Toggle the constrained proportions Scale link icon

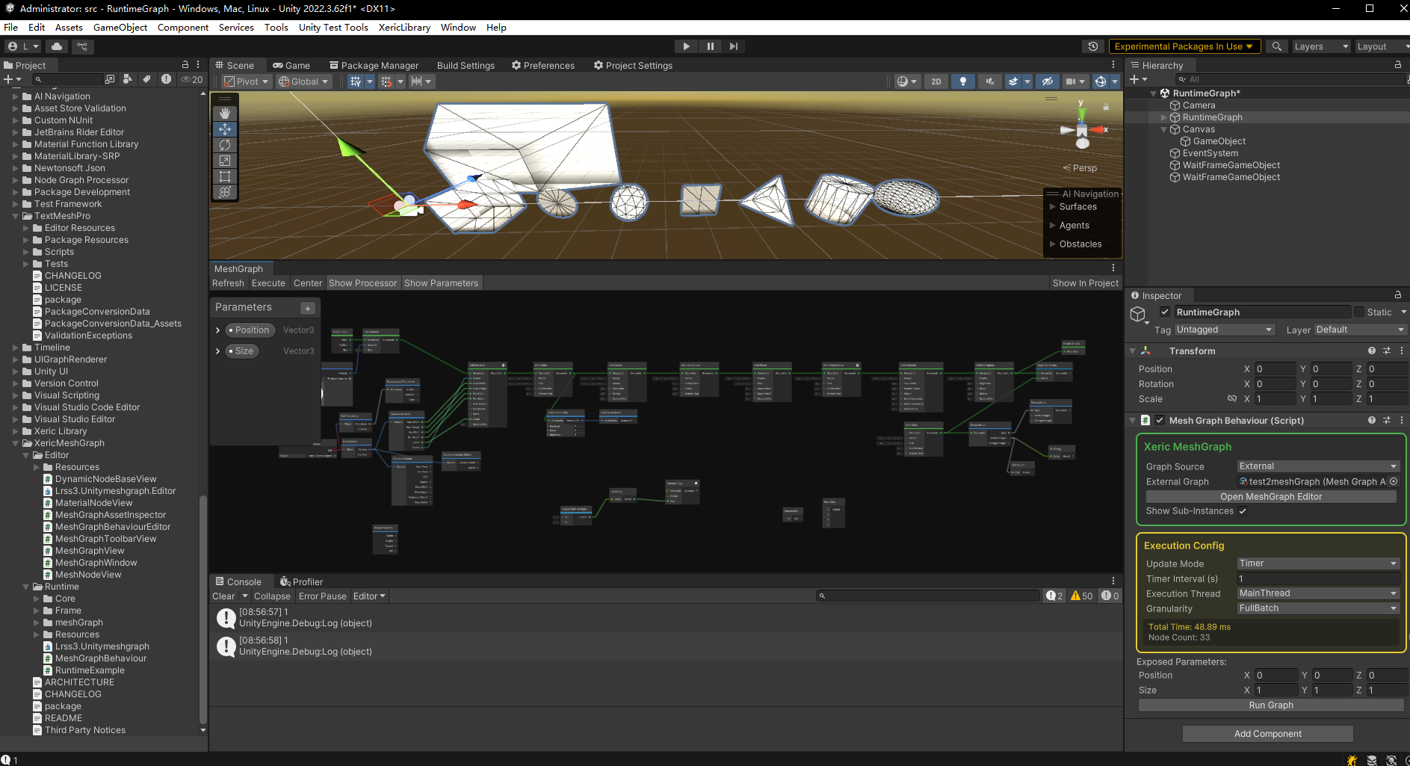(x=1232, y=398)
